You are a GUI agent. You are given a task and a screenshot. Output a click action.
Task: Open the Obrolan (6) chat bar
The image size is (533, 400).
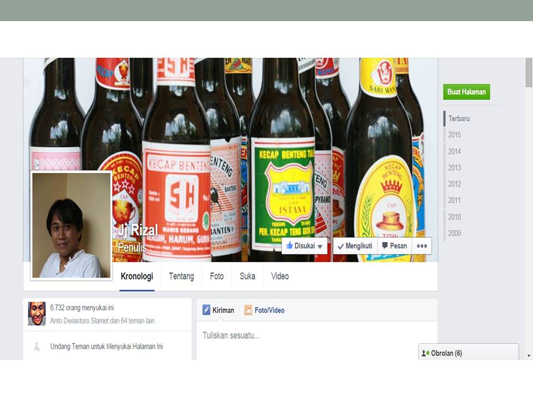click(469, 352)
